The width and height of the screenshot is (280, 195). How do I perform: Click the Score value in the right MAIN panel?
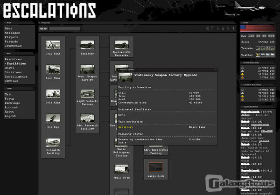point(266,42)
